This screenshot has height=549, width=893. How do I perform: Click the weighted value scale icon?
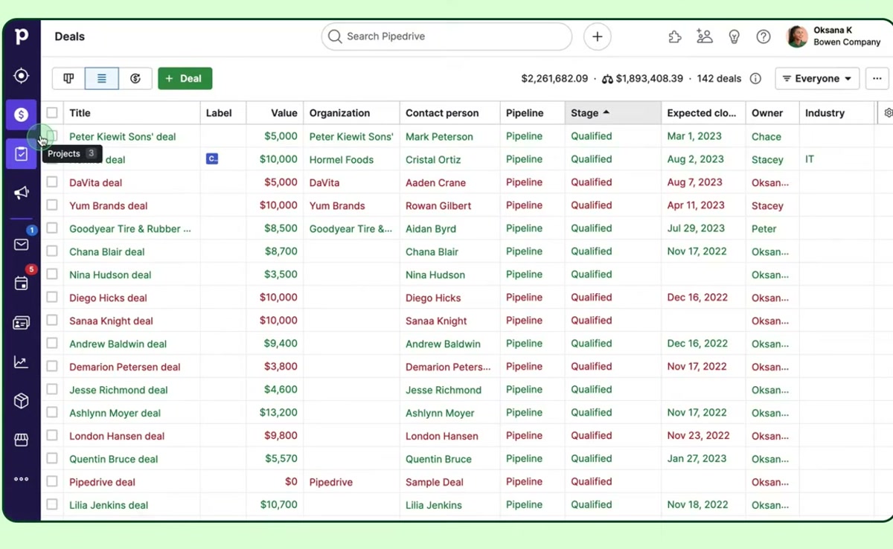click(x=607, y=79)
